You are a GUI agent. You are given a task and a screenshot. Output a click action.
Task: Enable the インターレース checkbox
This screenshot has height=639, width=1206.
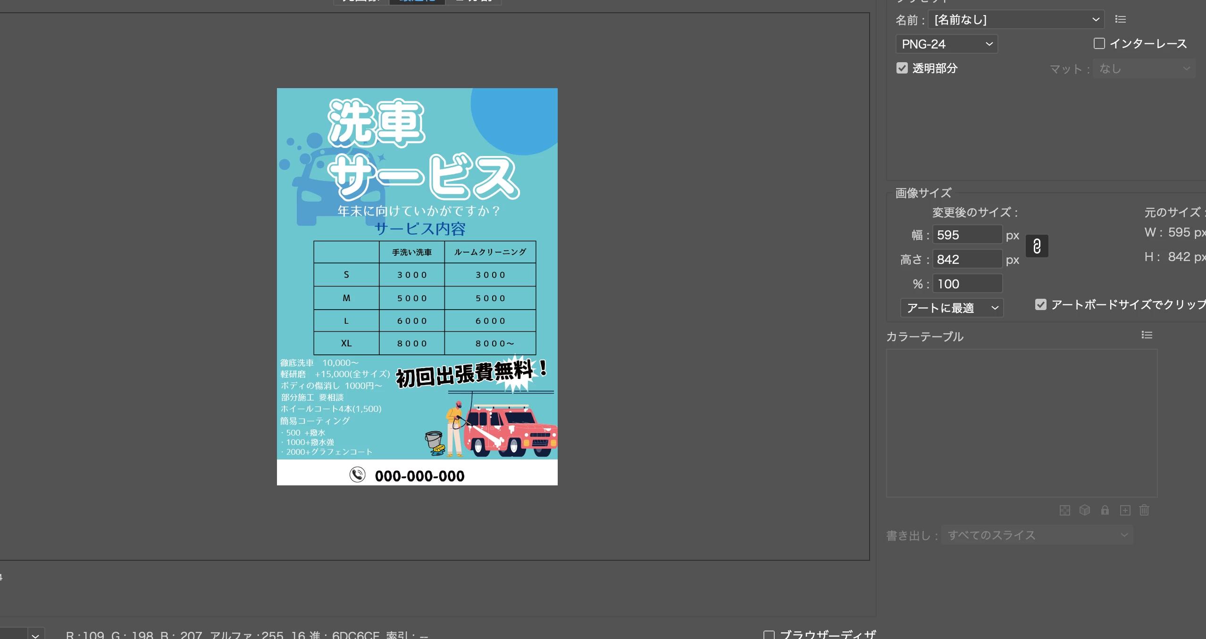click(1099, 43)
